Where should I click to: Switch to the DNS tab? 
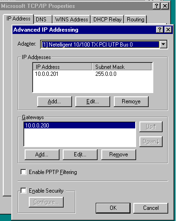click(x=42, y=20)
